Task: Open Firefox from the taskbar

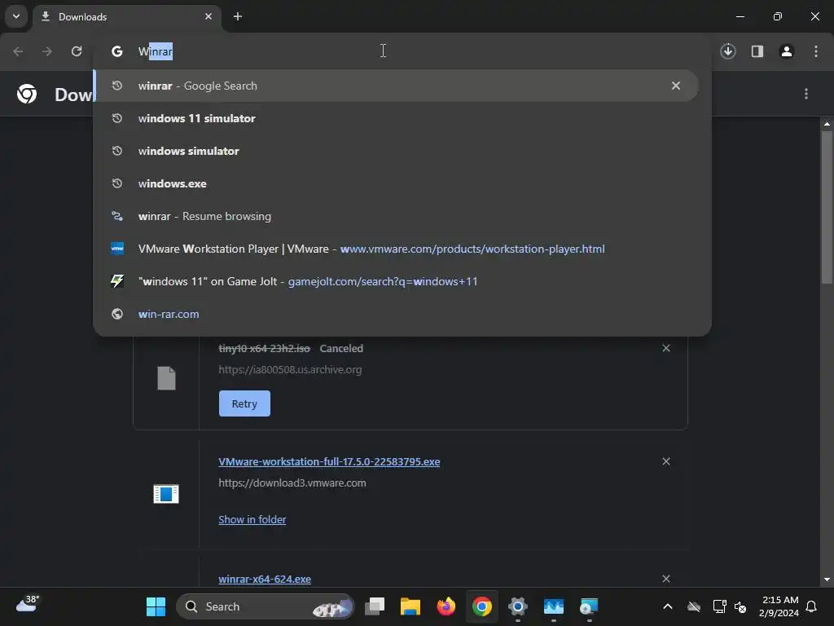Action: point(446,606)
